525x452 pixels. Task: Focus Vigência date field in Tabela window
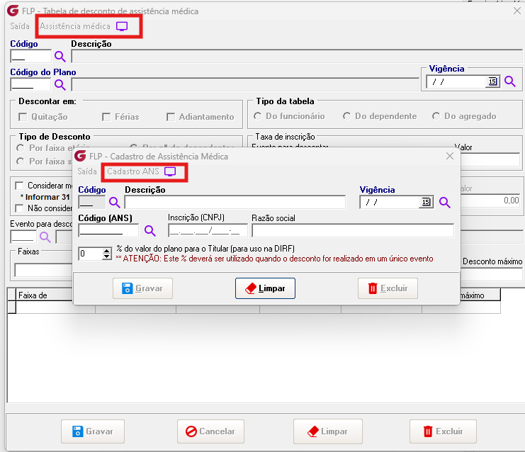pyautogui.click(x=456, y=81)
